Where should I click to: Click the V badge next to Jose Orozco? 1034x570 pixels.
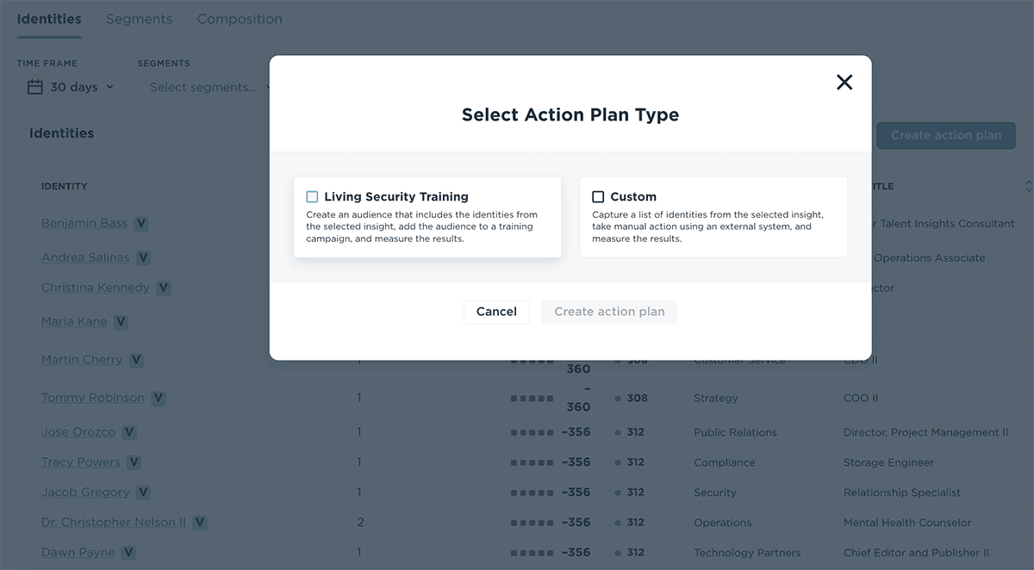click(x=129, y=432)
